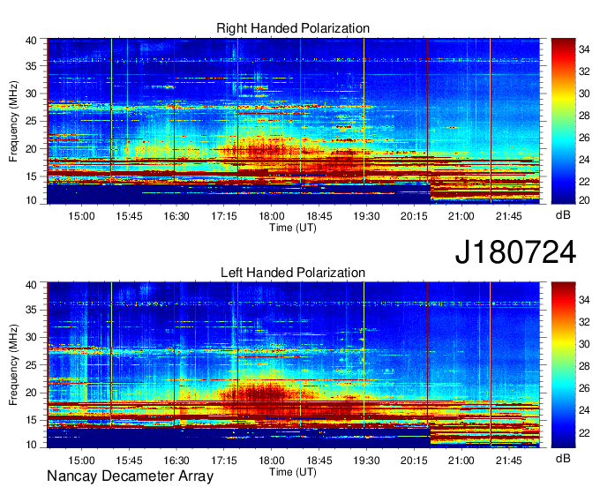The width and height of the screenshot is (600, 487).
Task: Click the "dB" unit under Left Handed colorbar
Action: point(563,458)
